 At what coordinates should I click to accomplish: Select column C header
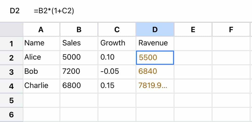click(117, 29)
